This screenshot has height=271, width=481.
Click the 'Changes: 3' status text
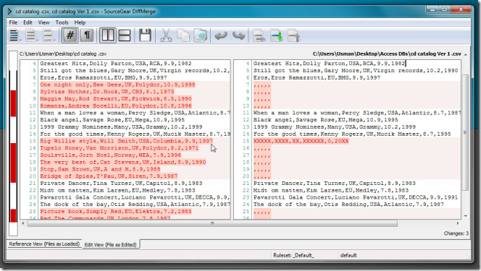(456, 233)
